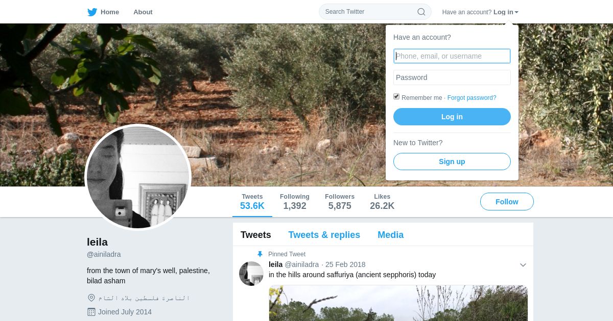Open leila's large profile picture
The width and height of the screenshot is (613, 321).
[138, 177]
